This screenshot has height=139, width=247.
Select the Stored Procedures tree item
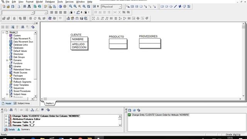pos(22,91)
